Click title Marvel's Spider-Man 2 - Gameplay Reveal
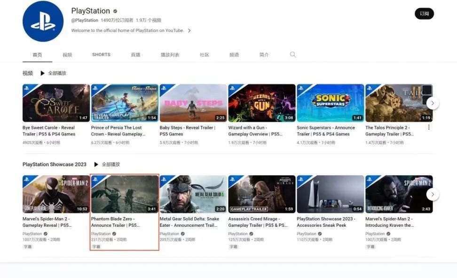This screenshot has height=278, width=457. [x=47, y=222]
